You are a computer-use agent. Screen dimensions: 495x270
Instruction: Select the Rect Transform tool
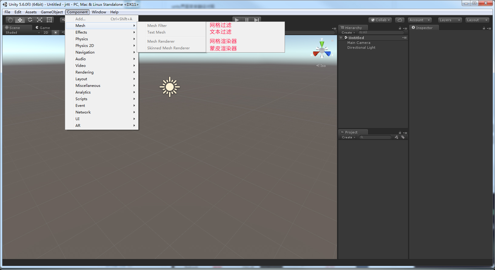pyautogui.click(x=49, y=20)
